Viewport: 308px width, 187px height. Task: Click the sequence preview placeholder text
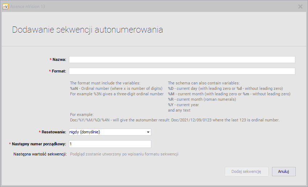point(124,154)
